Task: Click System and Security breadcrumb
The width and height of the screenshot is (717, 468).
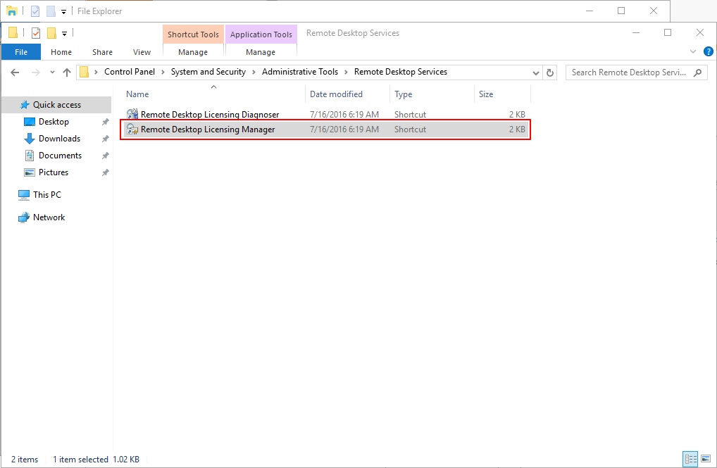Action: [x=208, y=72]
